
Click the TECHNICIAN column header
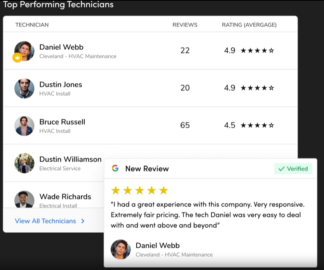pyautogui.click(x=32, y=25)
